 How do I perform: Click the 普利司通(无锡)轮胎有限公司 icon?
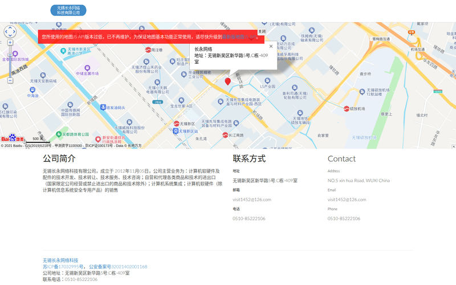tap(295, 88)
